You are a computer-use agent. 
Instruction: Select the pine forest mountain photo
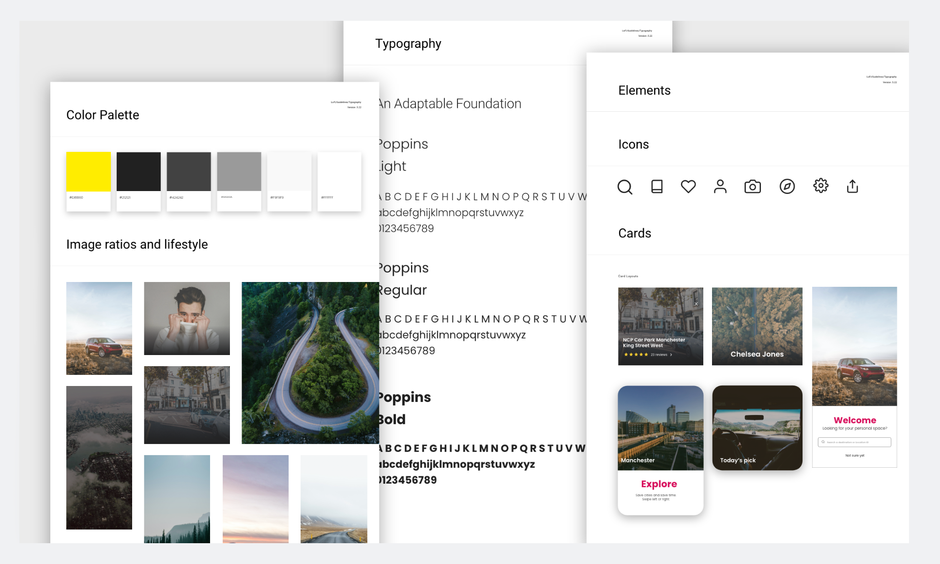pyautogui.click(x=177, y=499)
